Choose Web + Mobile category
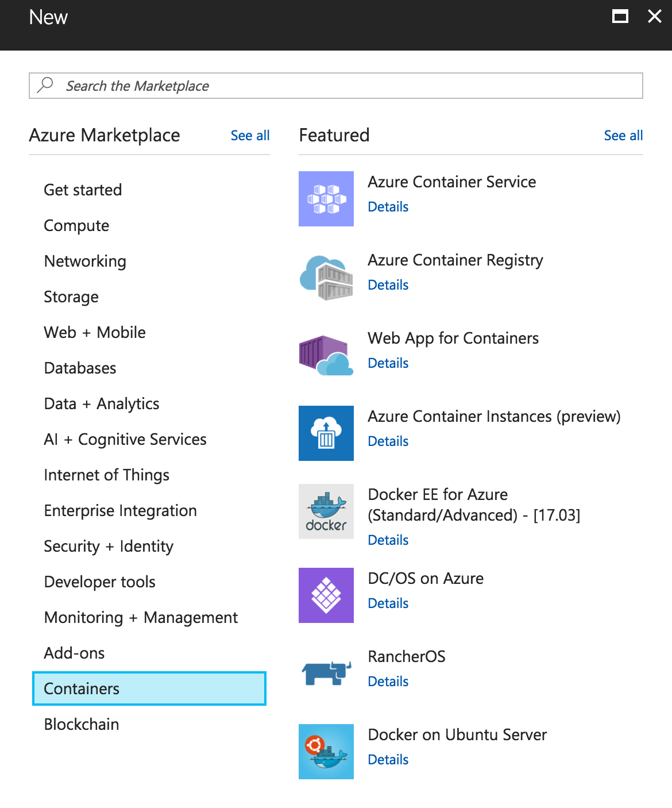 [x=95, y=332]
